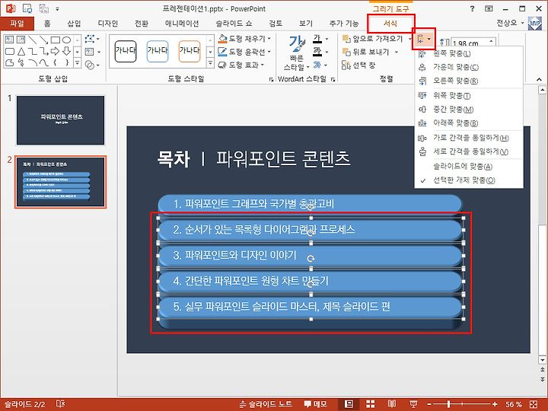Image resolution: width=548 pixels, height=411 pixels.
Task: Click the zoom slider handle
Action: tap(448, 404)
